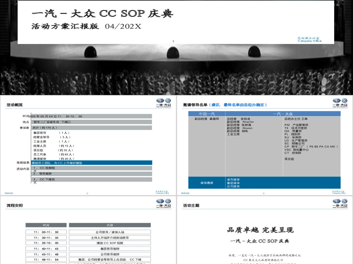The width and height of the screenshot is (353, 264).
Task: Click the 公司媒体 line
Action: point(233,186)
